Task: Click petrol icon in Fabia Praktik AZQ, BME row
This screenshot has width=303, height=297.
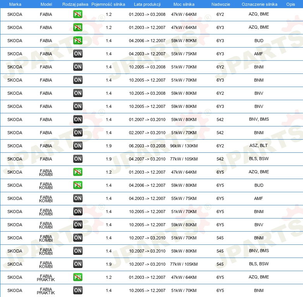Action: pos(77,277)
